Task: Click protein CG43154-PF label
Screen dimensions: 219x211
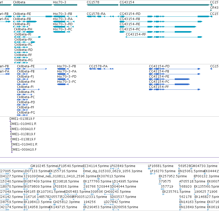Action: (159, 87)
